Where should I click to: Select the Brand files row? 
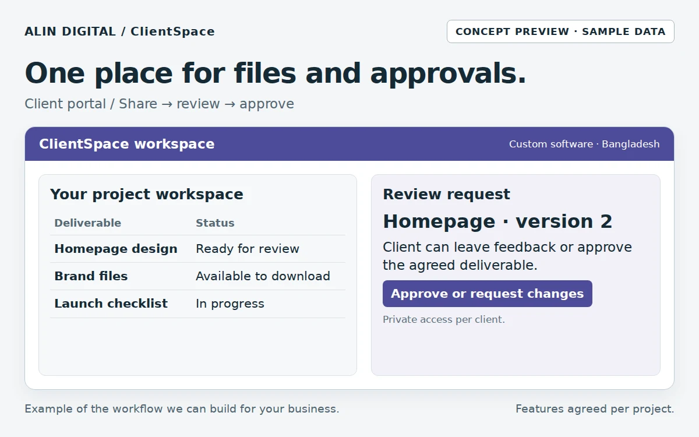point(197,276)
